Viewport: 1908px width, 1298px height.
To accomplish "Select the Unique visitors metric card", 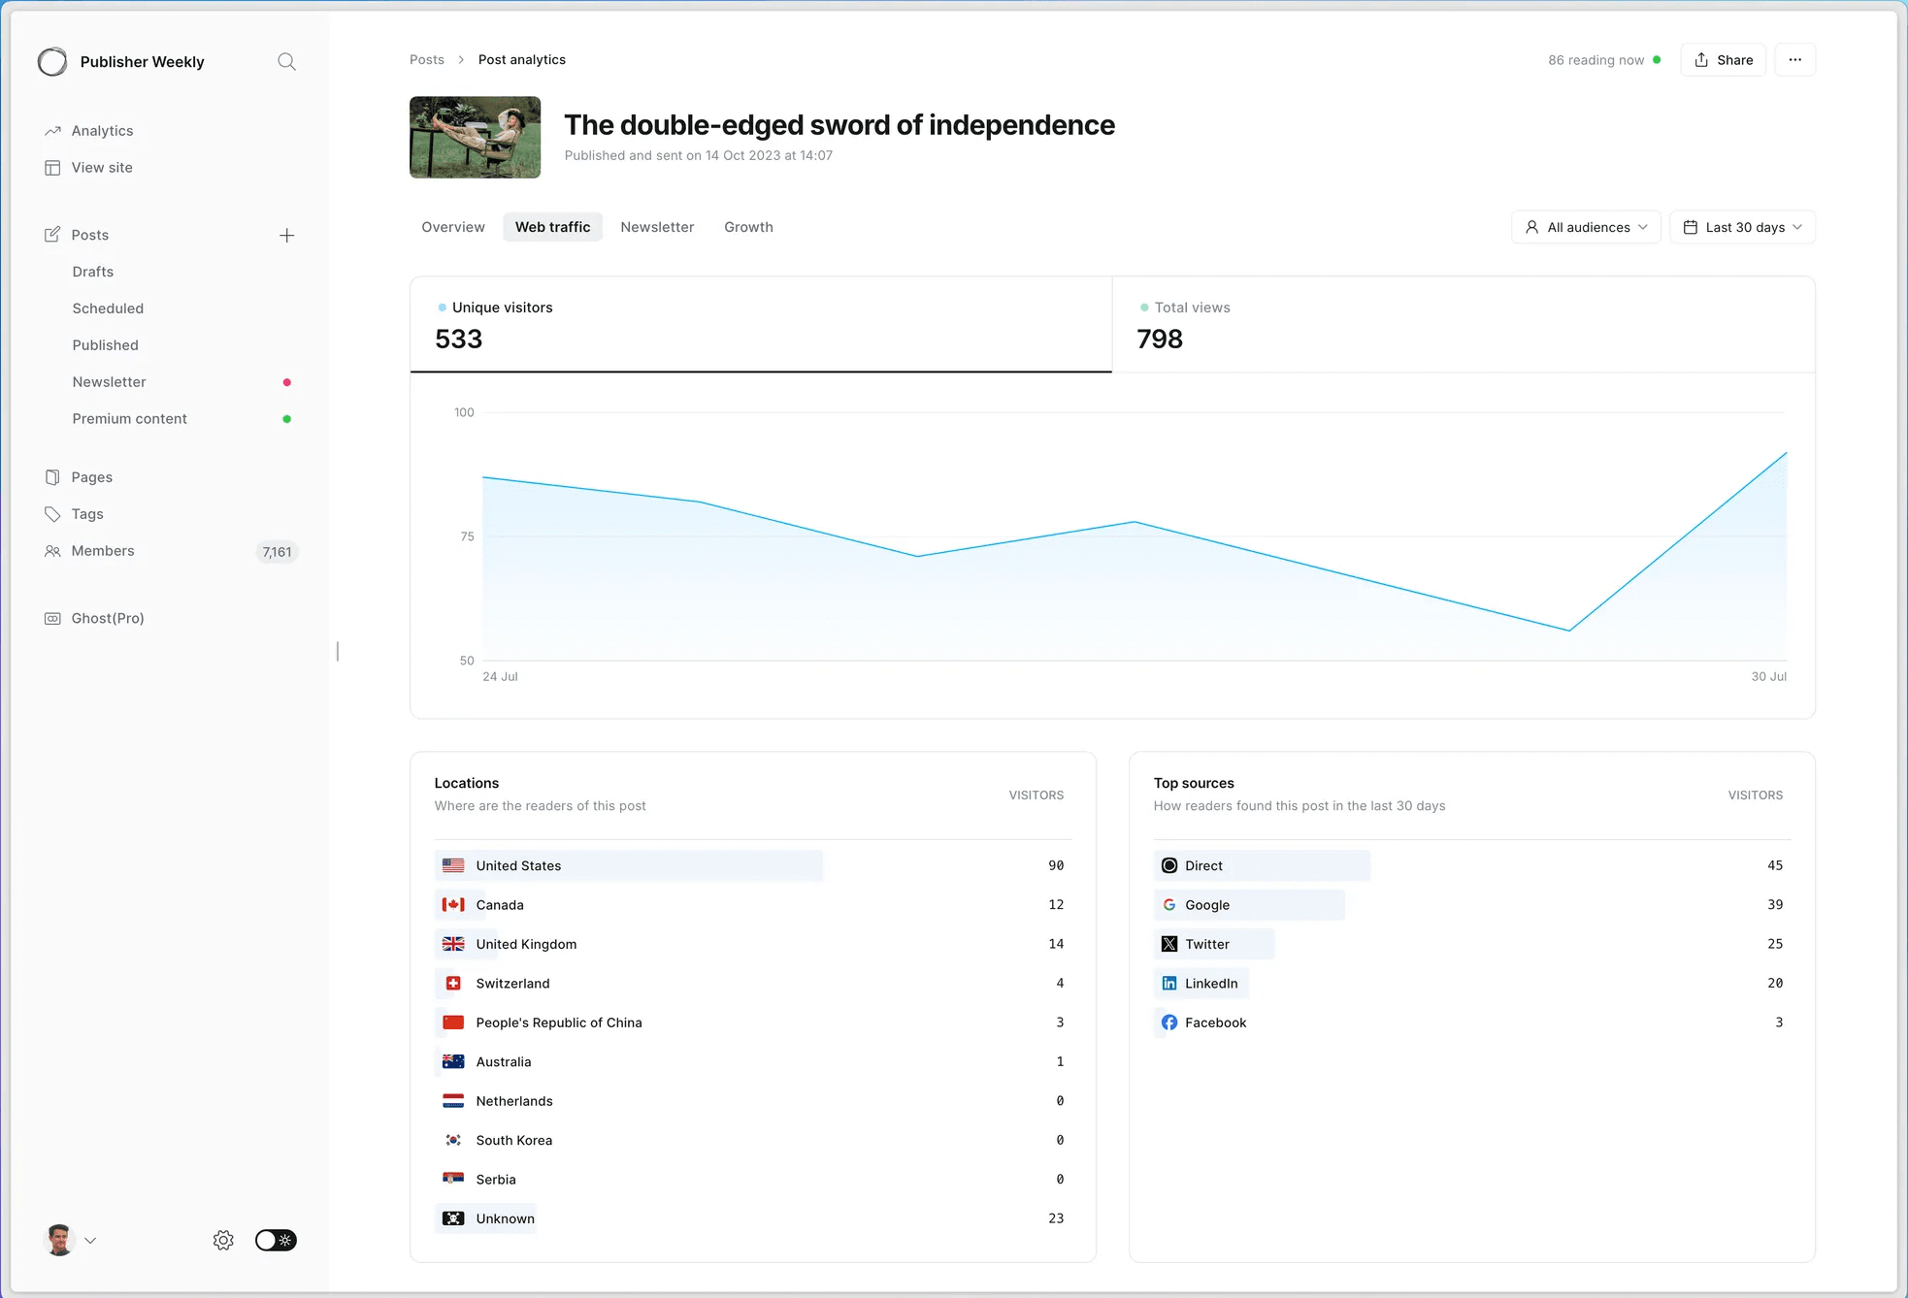I will coord(760,325).
